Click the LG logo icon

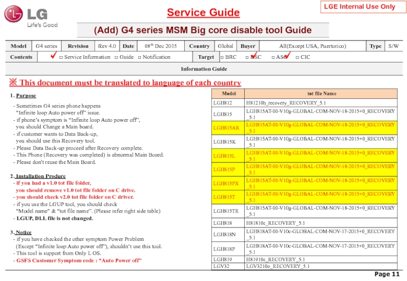13,14
